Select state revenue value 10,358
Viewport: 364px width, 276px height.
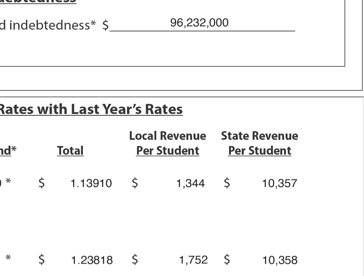[280, 260]
